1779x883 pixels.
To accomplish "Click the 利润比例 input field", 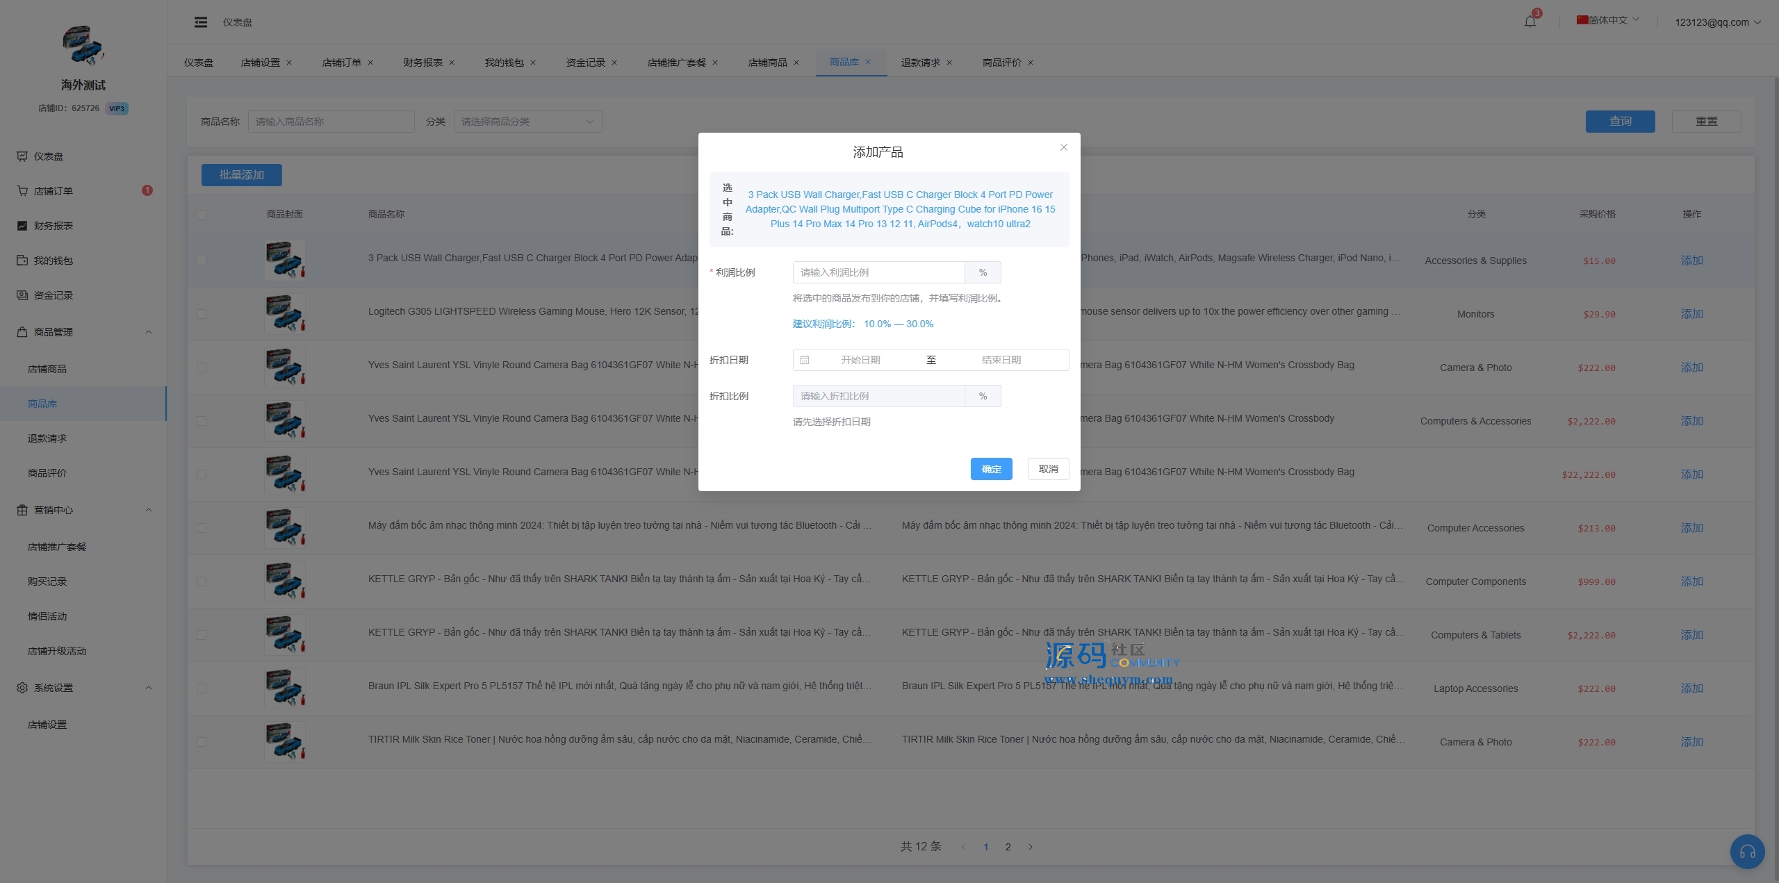I will (x=878, y=272).
